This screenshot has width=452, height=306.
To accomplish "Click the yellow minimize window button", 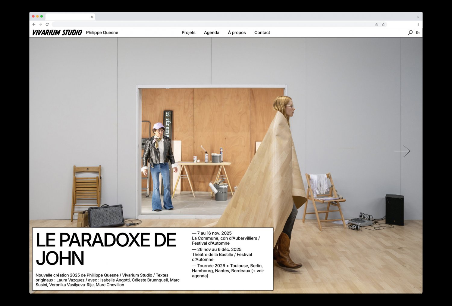I will coord(37,17).
